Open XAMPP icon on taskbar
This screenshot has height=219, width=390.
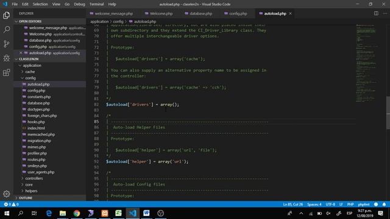[105, 214]
